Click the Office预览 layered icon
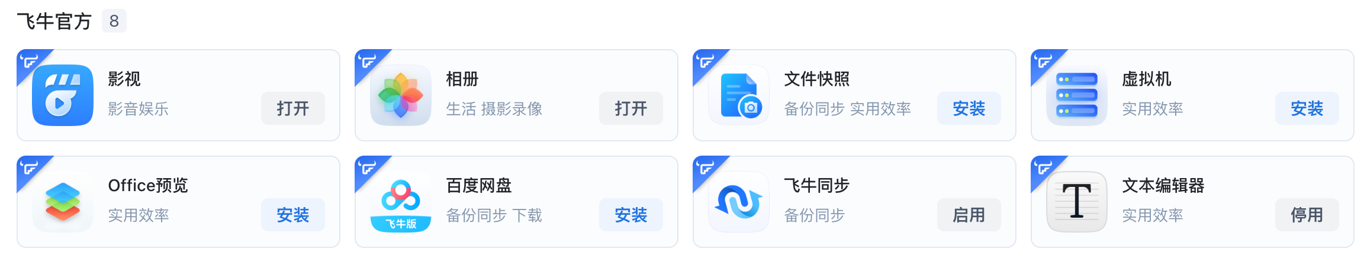 pos(63,202)
